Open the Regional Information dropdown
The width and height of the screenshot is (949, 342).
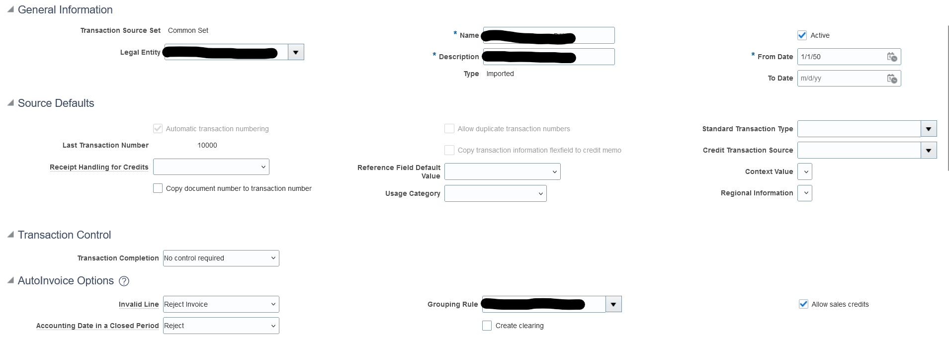click(x=805, y=193)
